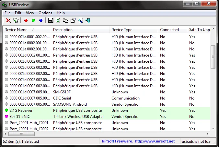Viewport: 219px width, 147px height.
Task: Click the red circle disconnect icon
Action: coord(26,21)
